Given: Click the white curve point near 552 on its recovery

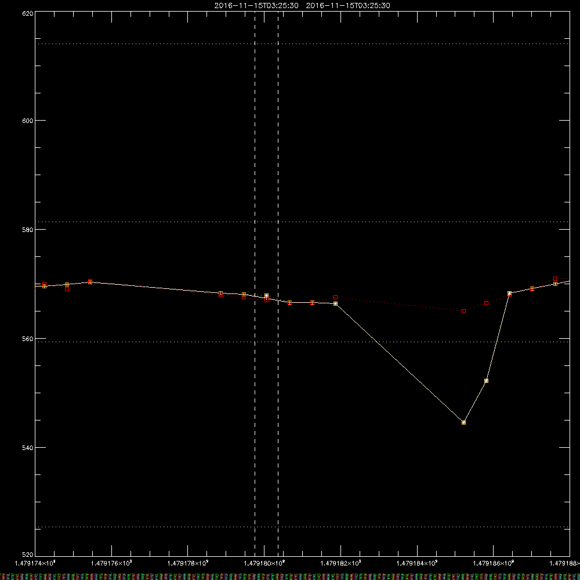Looking at the screenshot, I should pyautogui.click(x=486, y=380).
